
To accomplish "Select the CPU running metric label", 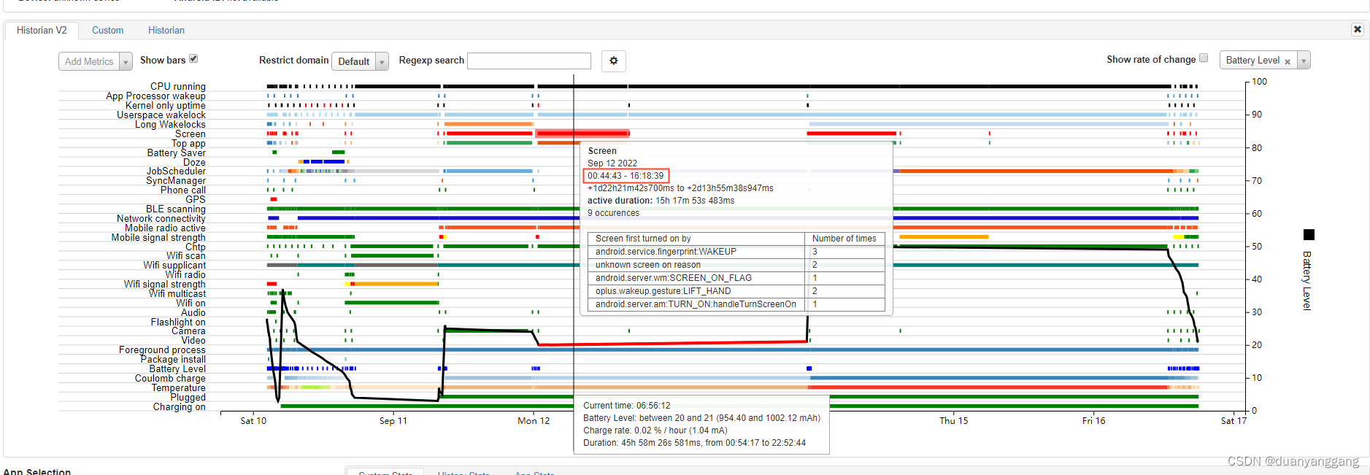I will pyautogui.click(x=177, y=86).
